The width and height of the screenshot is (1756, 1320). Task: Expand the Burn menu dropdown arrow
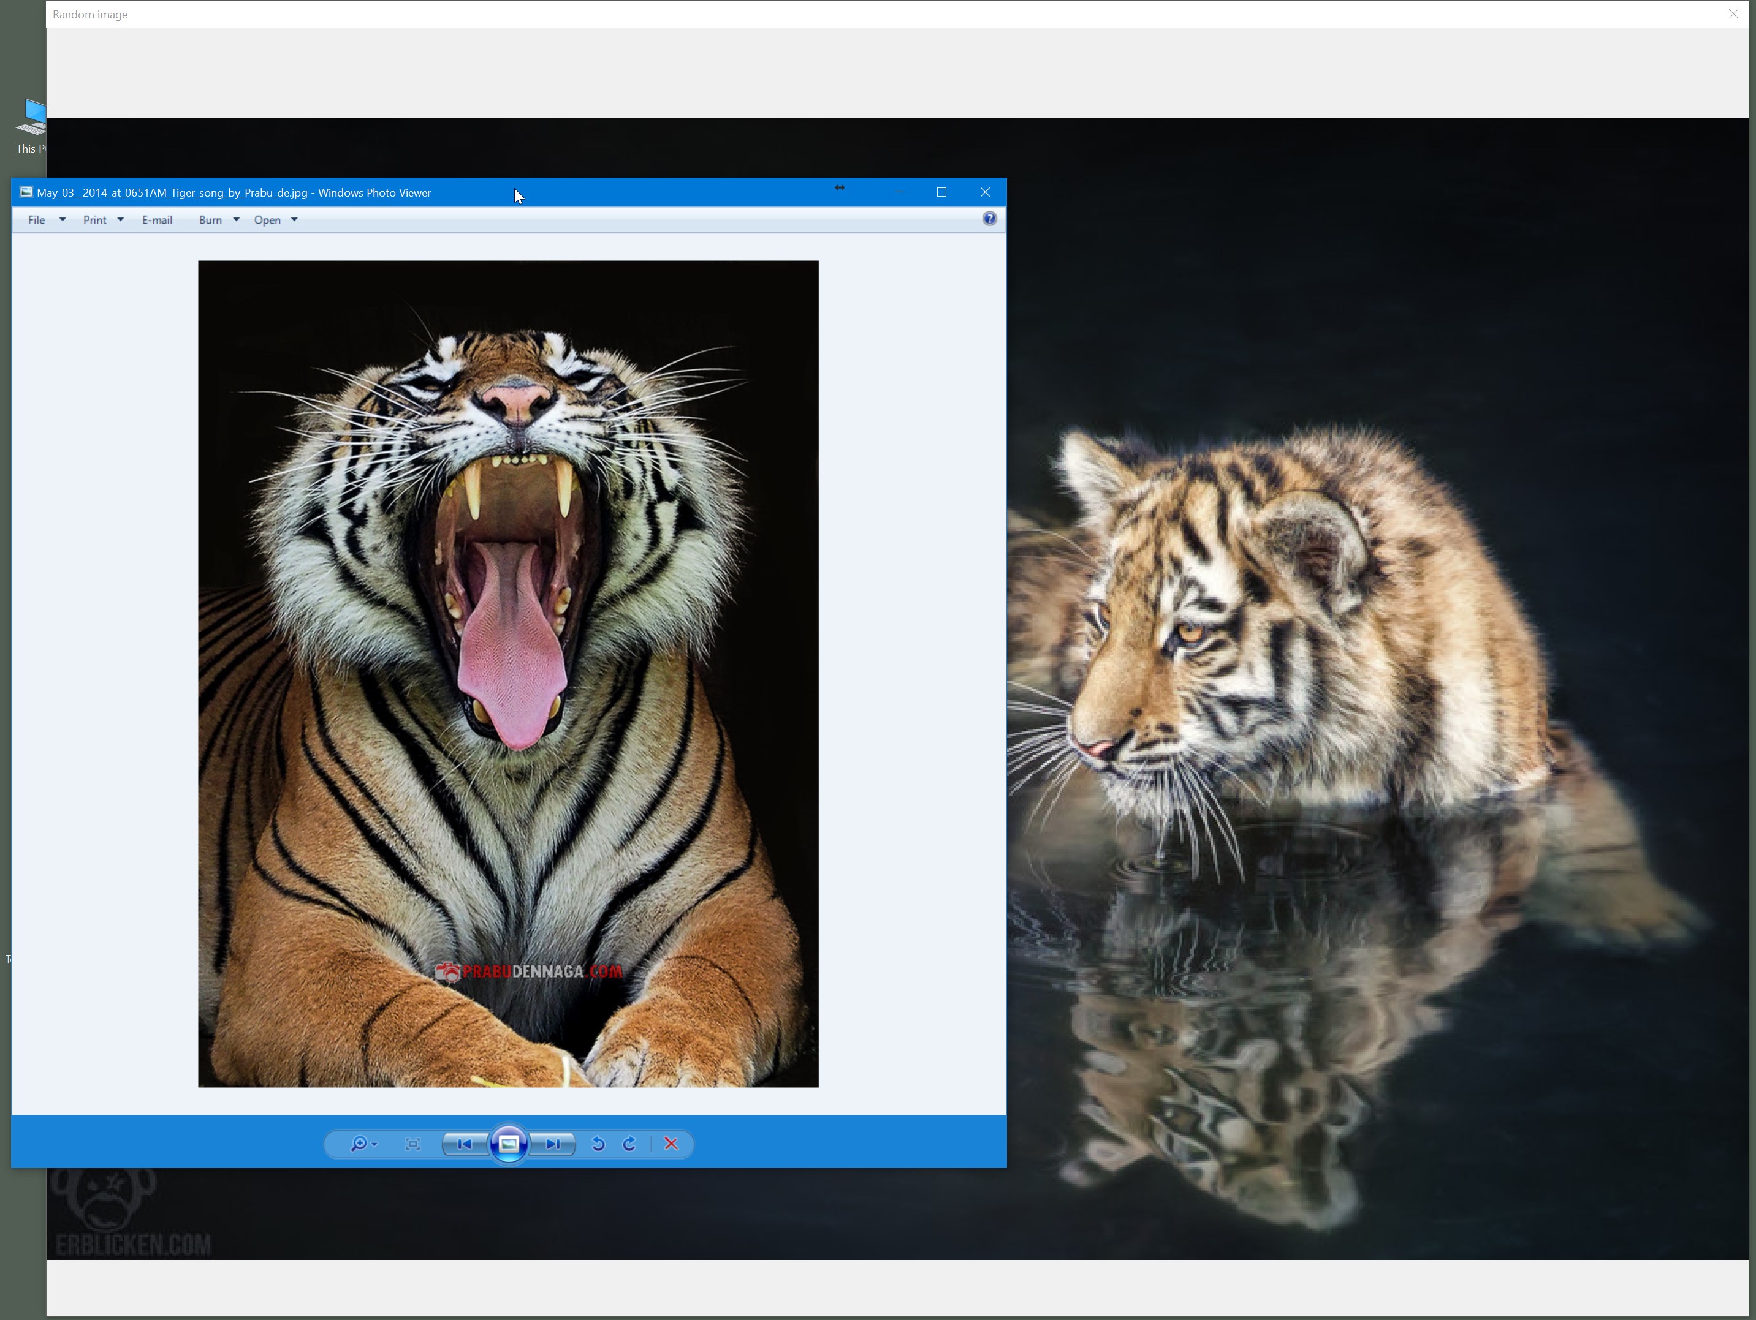click(x=236, y=220)
